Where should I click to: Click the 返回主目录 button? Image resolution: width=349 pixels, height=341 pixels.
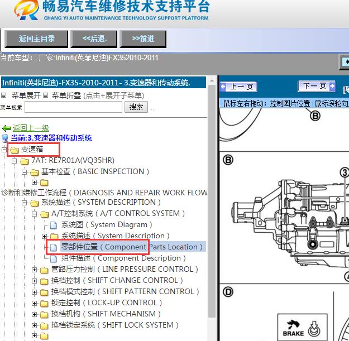tap(36, 39)
